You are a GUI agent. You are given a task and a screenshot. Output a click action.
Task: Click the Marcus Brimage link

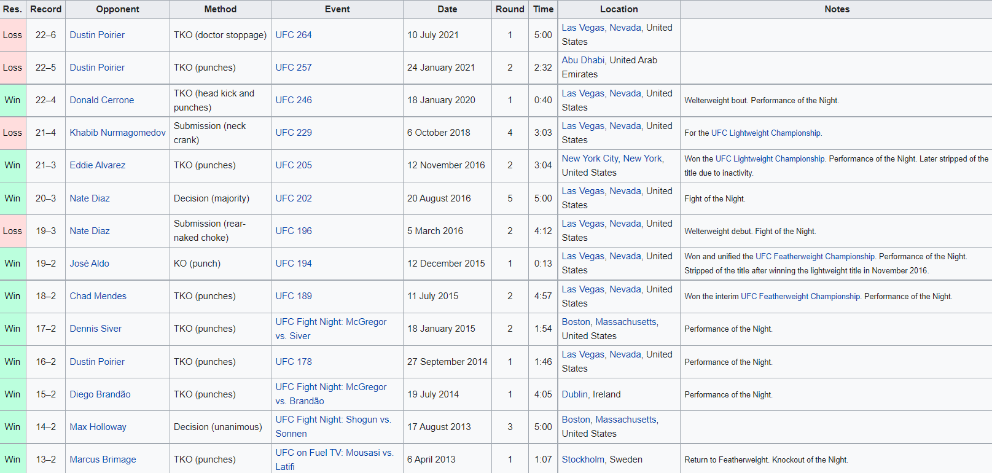point(103,459)
